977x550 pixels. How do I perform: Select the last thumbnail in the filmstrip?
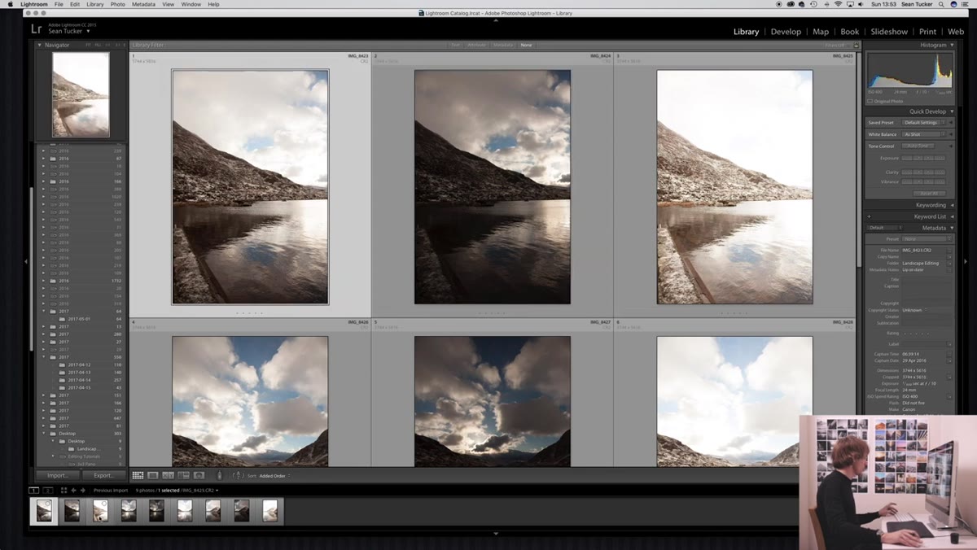269,510
